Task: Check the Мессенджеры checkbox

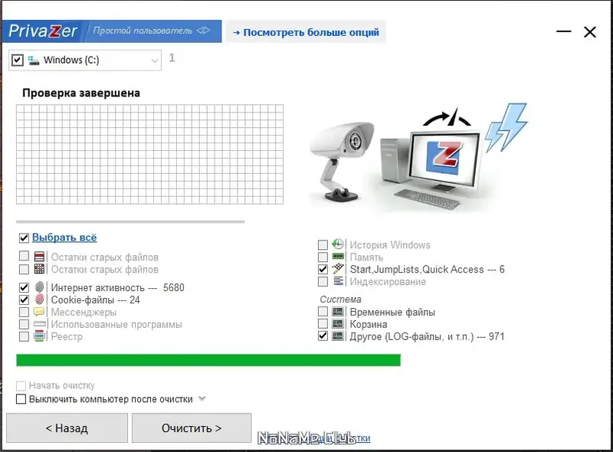Action: 24,312
